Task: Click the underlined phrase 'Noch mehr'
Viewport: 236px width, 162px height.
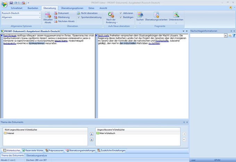Action: 103,36
